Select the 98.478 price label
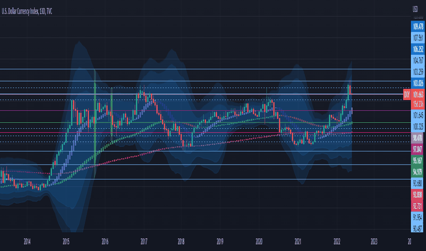The height and width of the screenshot is (251, 426). 417,138
